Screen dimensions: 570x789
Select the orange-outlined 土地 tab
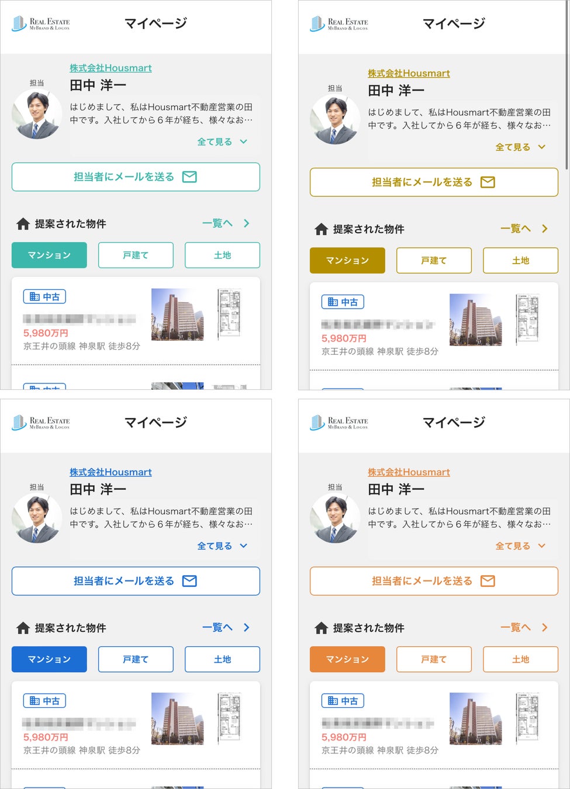[520, 659]
